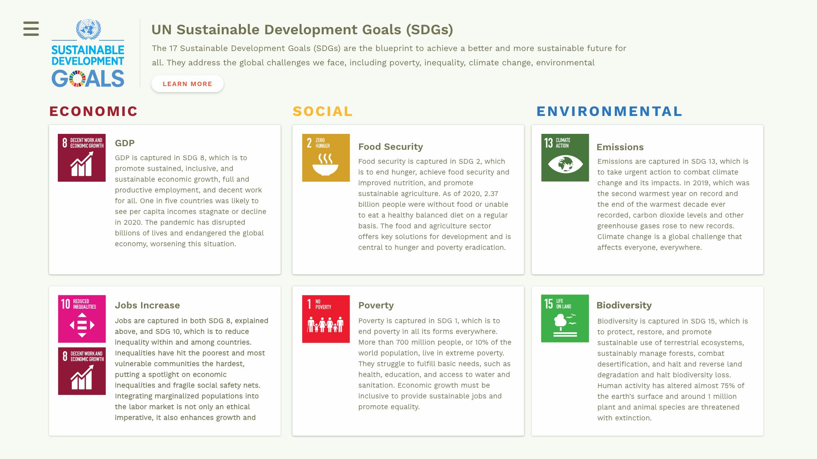This screenshot has height=459, width=817.
Task: Click the UN Sustainable Development Goals (SDGs) title
Action: (302, 29)
